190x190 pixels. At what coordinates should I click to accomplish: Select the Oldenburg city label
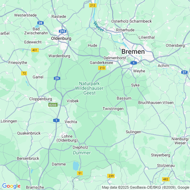click(x=61, y=39)
